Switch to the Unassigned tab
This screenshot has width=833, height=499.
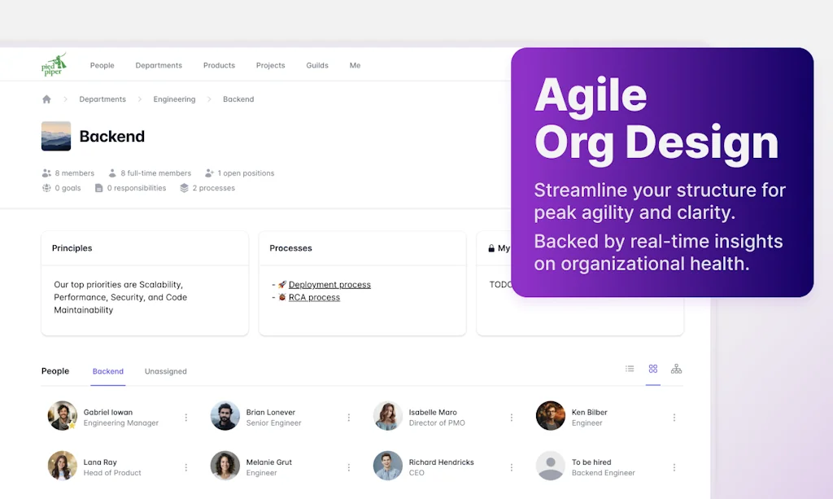point(165,371)
